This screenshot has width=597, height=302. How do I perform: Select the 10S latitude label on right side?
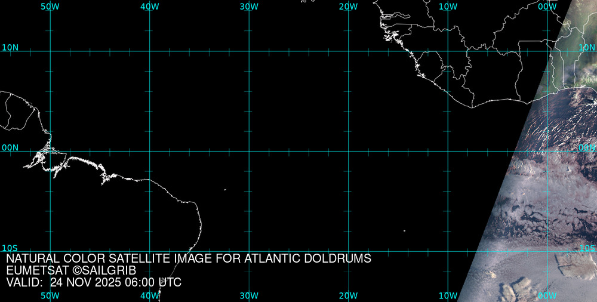pyautogui.click(x=587, y=248)
